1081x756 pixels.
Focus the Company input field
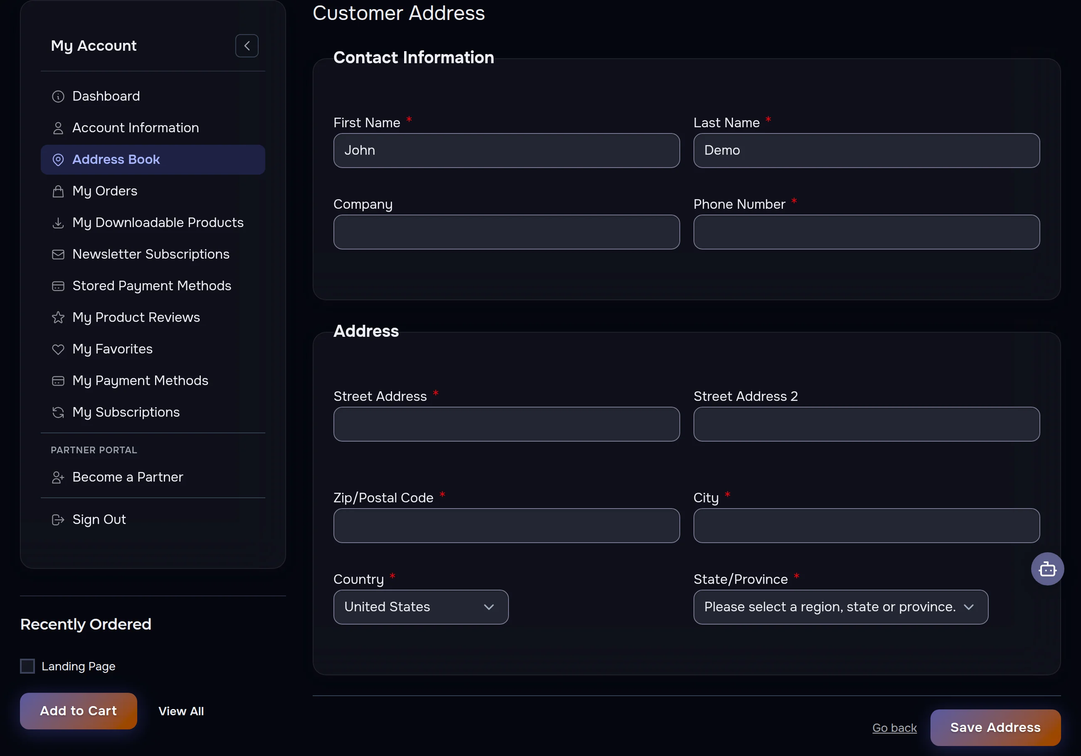(x=506, y=232)
